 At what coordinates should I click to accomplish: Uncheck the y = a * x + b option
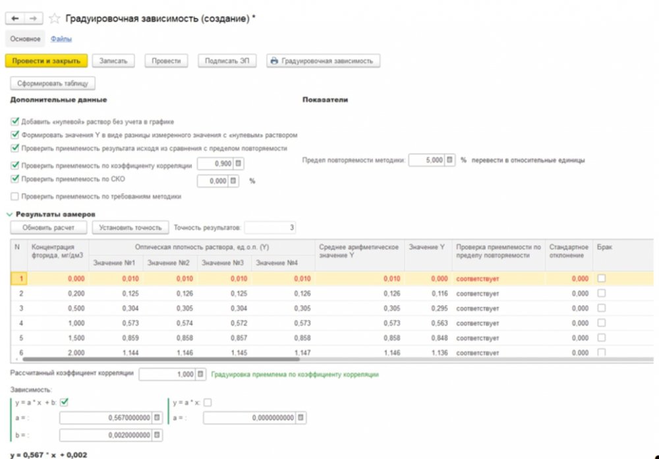[x=65, y=403]
